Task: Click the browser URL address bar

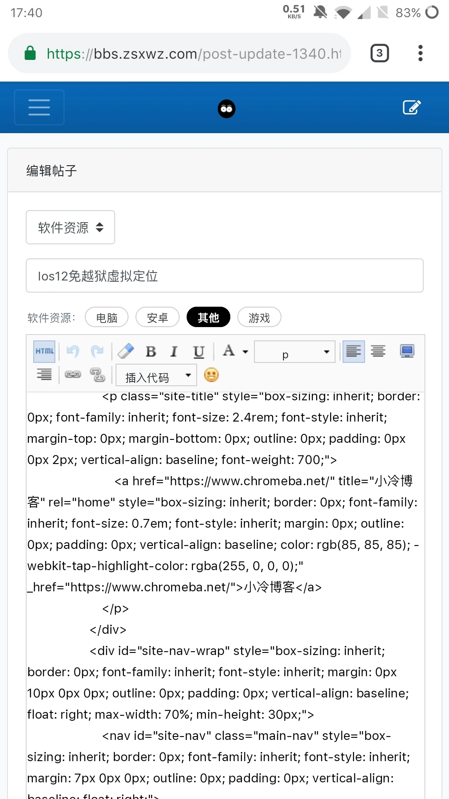Action: tap(180, 53)
